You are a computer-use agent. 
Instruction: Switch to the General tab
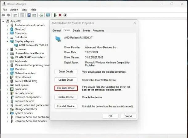(x=57, y=30)
